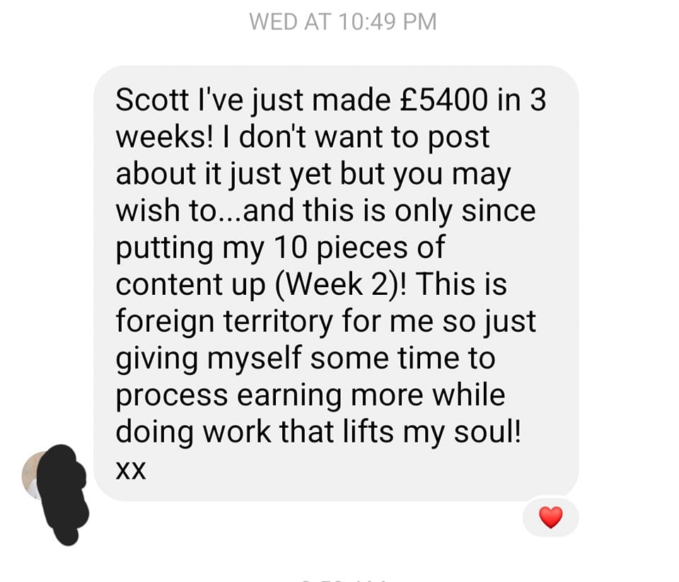
Task: Click the xx sign-off at message end
Action: [131, 470]
